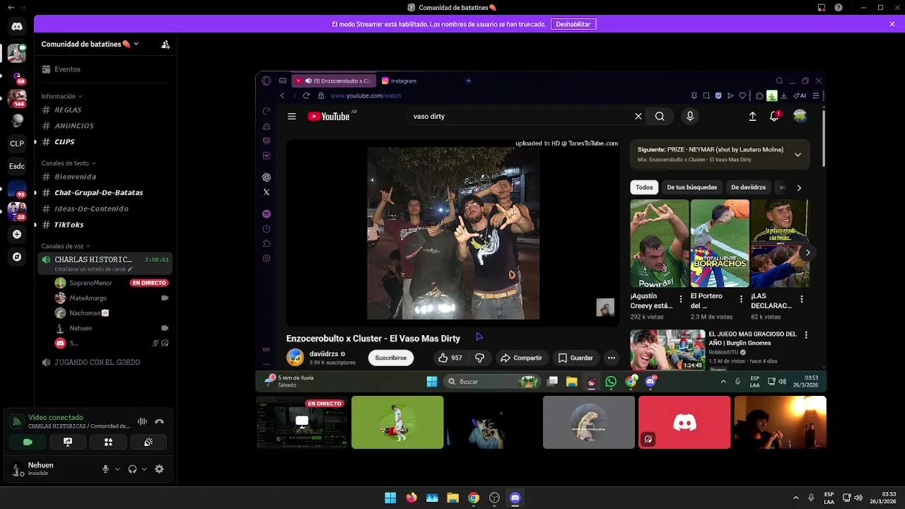Open the CLP server in server rail
Screen dimensions: 905x509
tap(17, 144)
